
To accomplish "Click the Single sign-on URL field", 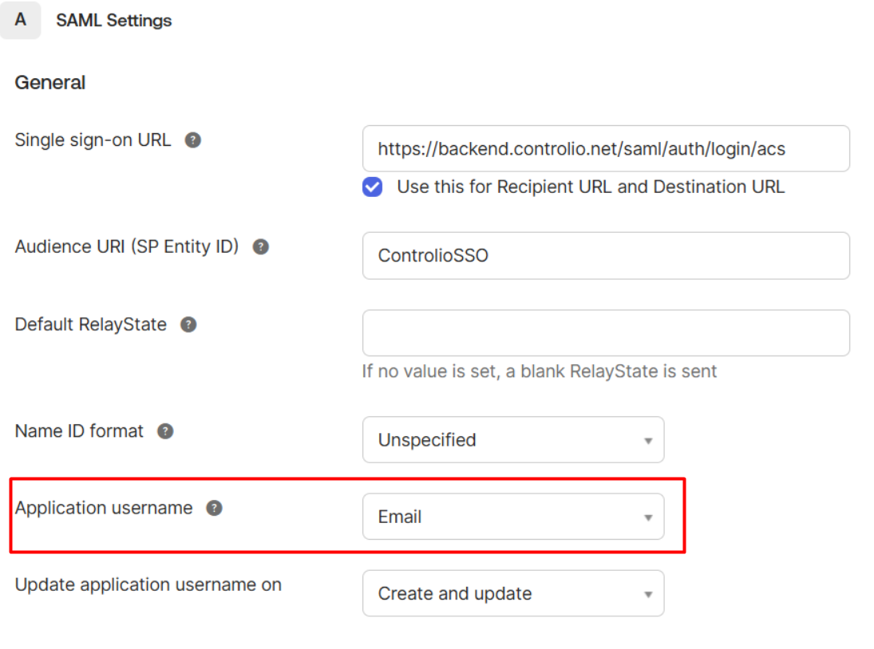I will [606, 148].
